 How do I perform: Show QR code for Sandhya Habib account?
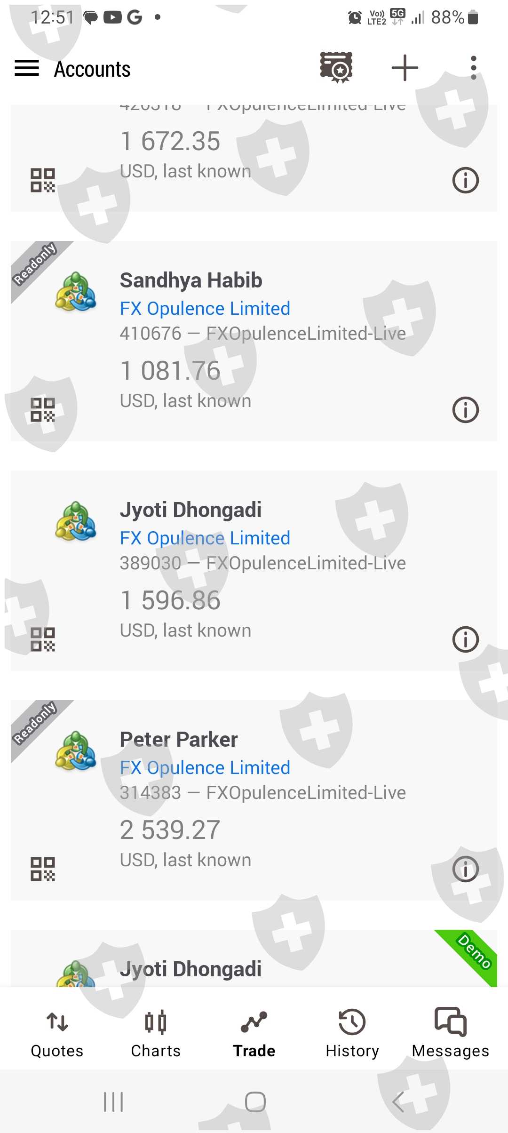click(43, 409)
